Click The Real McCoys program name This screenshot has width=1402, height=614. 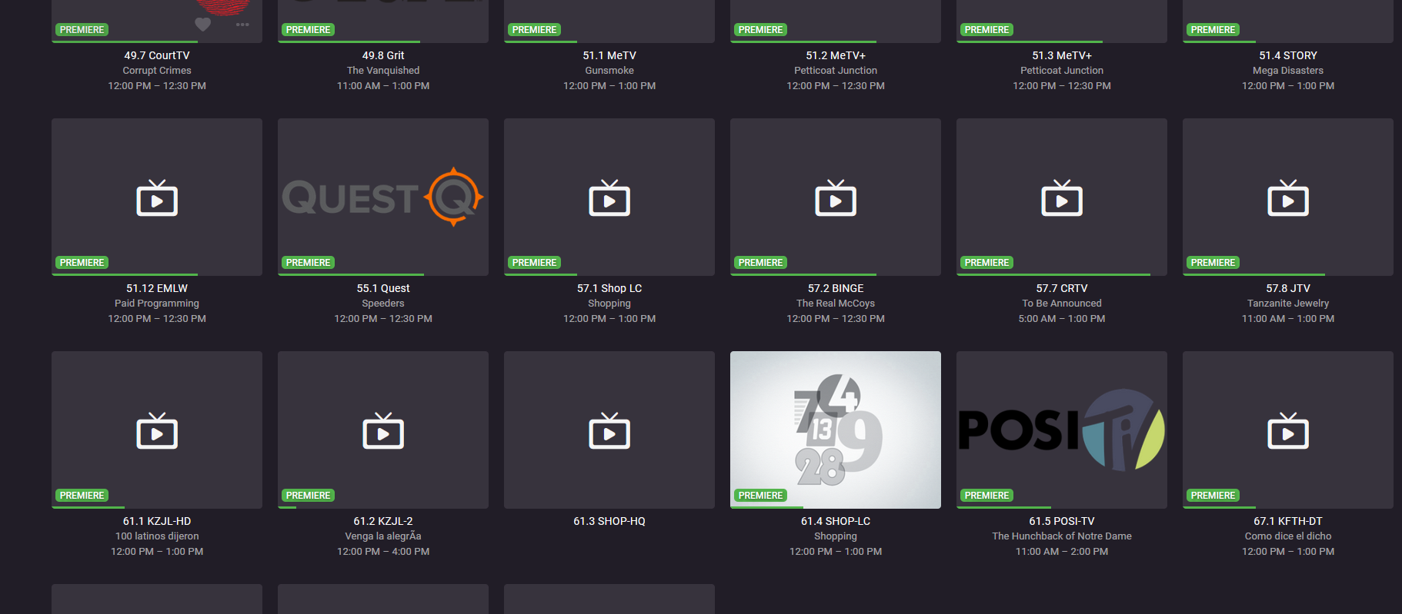pos(836,304)
